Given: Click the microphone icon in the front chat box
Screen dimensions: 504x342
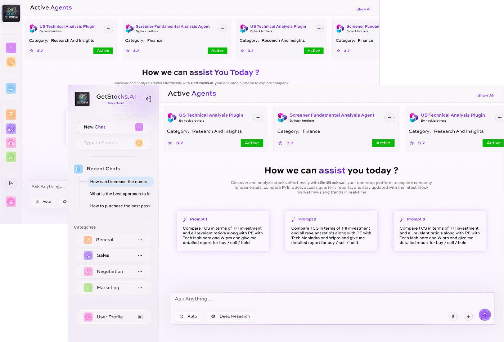Looking at the screenshot, I should [468, 316].
